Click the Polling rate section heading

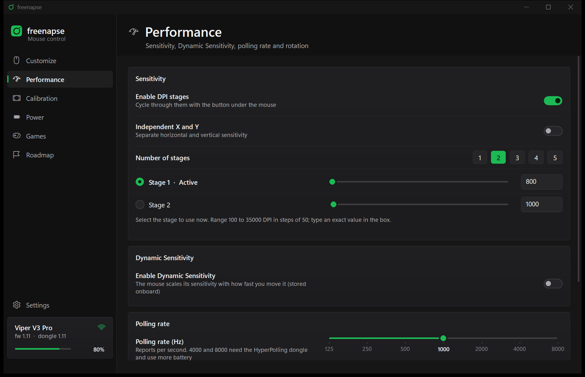point(153,324)
